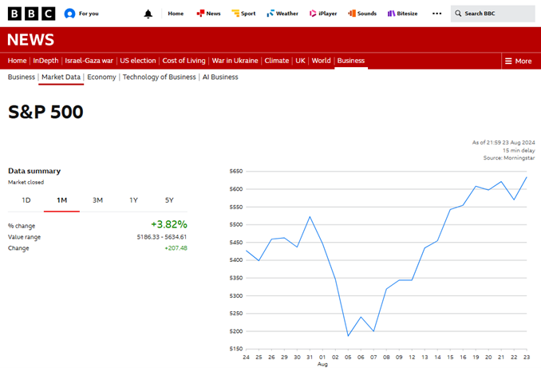This screenshot has width=541, height=368.
Task: Open the War in Ukraine section
Action: point(235,61)
